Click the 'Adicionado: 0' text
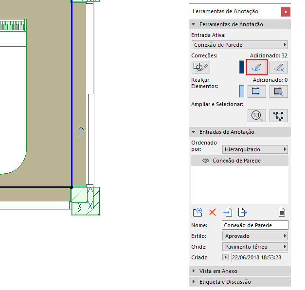 [270, 80]
